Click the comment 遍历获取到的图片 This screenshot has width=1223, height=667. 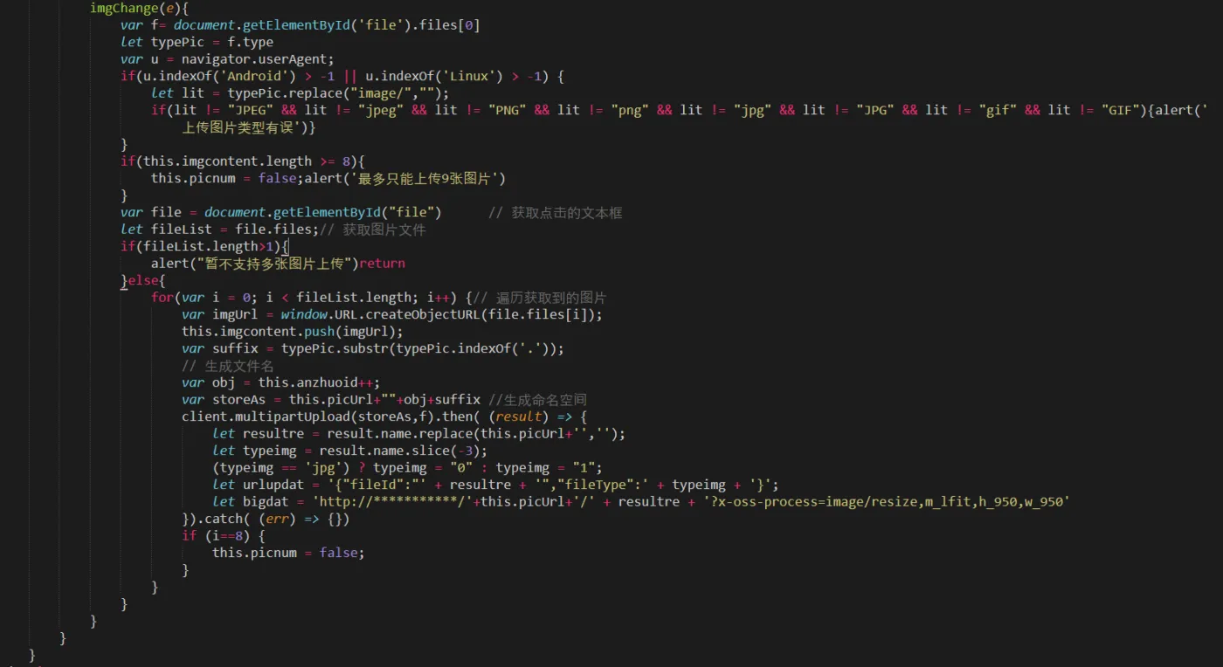[540, 298]
